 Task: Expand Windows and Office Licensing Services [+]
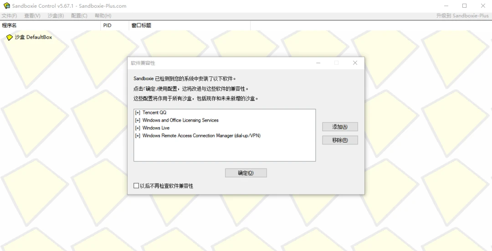(138, 120)
